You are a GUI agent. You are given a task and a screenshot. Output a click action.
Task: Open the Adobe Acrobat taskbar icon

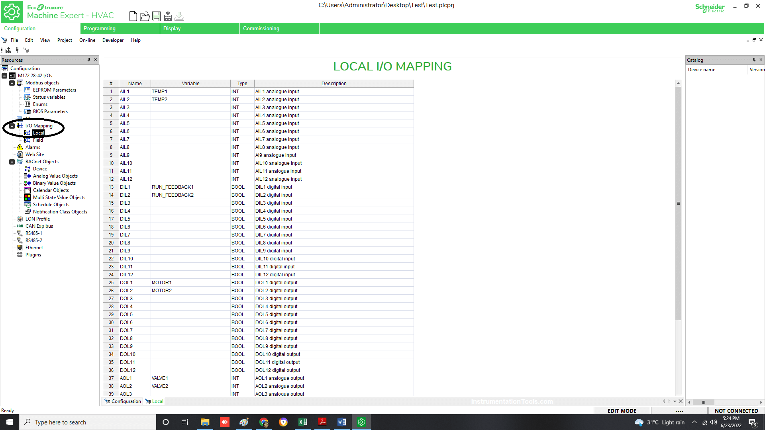322,422
